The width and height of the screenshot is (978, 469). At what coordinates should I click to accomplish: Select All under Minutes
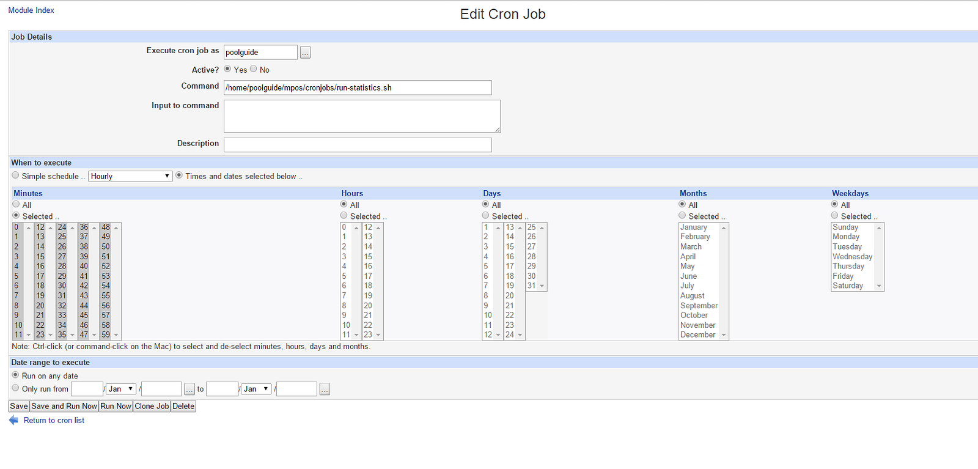click(16, 204)
